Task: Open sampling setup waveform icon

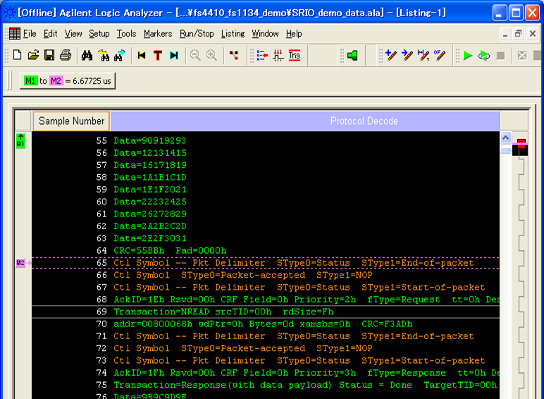Action: (278, 56)
